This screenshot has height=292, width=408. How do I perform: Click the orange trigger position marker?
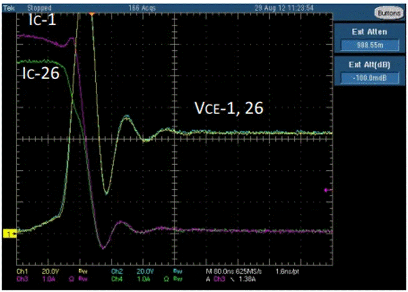coord(91,14)
